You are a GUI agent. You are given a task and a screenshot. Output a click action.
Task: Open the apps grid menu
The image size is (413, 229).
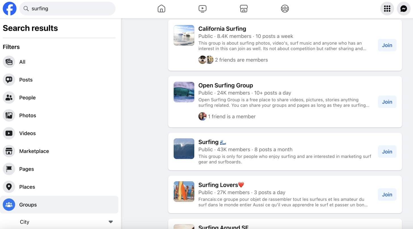(x=387, y=9)
